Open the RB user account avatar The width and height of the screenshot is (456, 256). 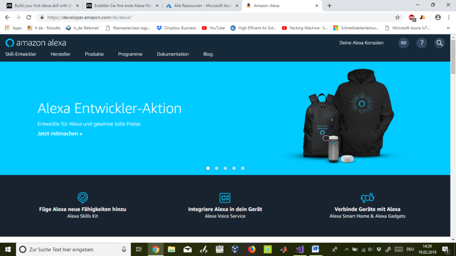pyautogui.click(x=403, y=43)
